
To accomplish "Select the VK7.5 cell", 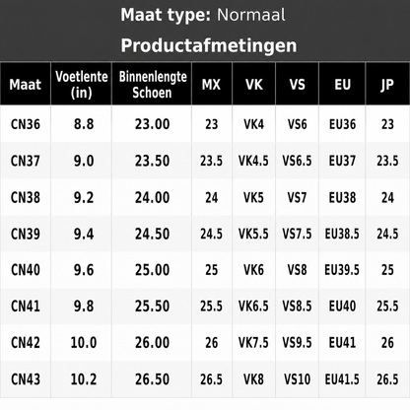I will (x=253, y=343).
